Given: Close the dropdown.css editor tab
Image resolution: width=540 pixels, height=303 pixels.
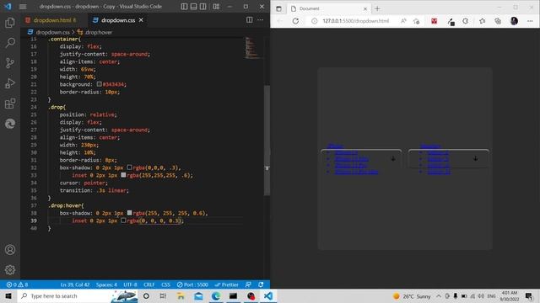Looking at the screenshot, I should [x=141, y=20].
